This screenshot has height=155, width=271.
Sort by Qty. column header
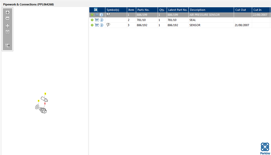pos(162,10)
